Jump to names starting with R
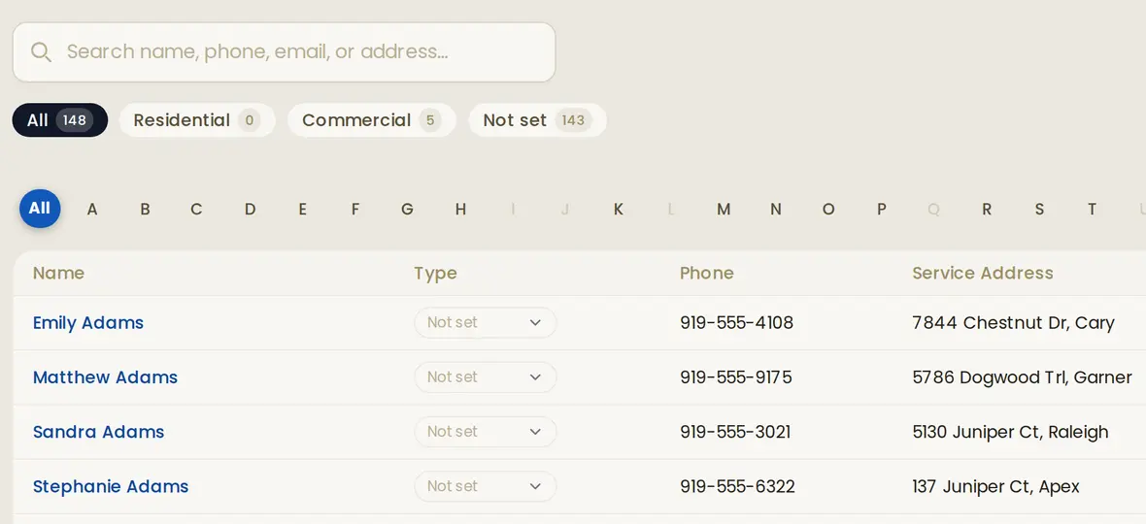 click(x=987, y=210)
